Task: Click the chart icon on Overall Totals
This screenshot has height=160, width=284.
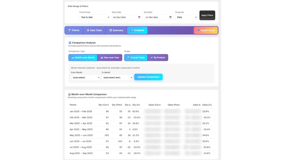Action: click(129, 58)
